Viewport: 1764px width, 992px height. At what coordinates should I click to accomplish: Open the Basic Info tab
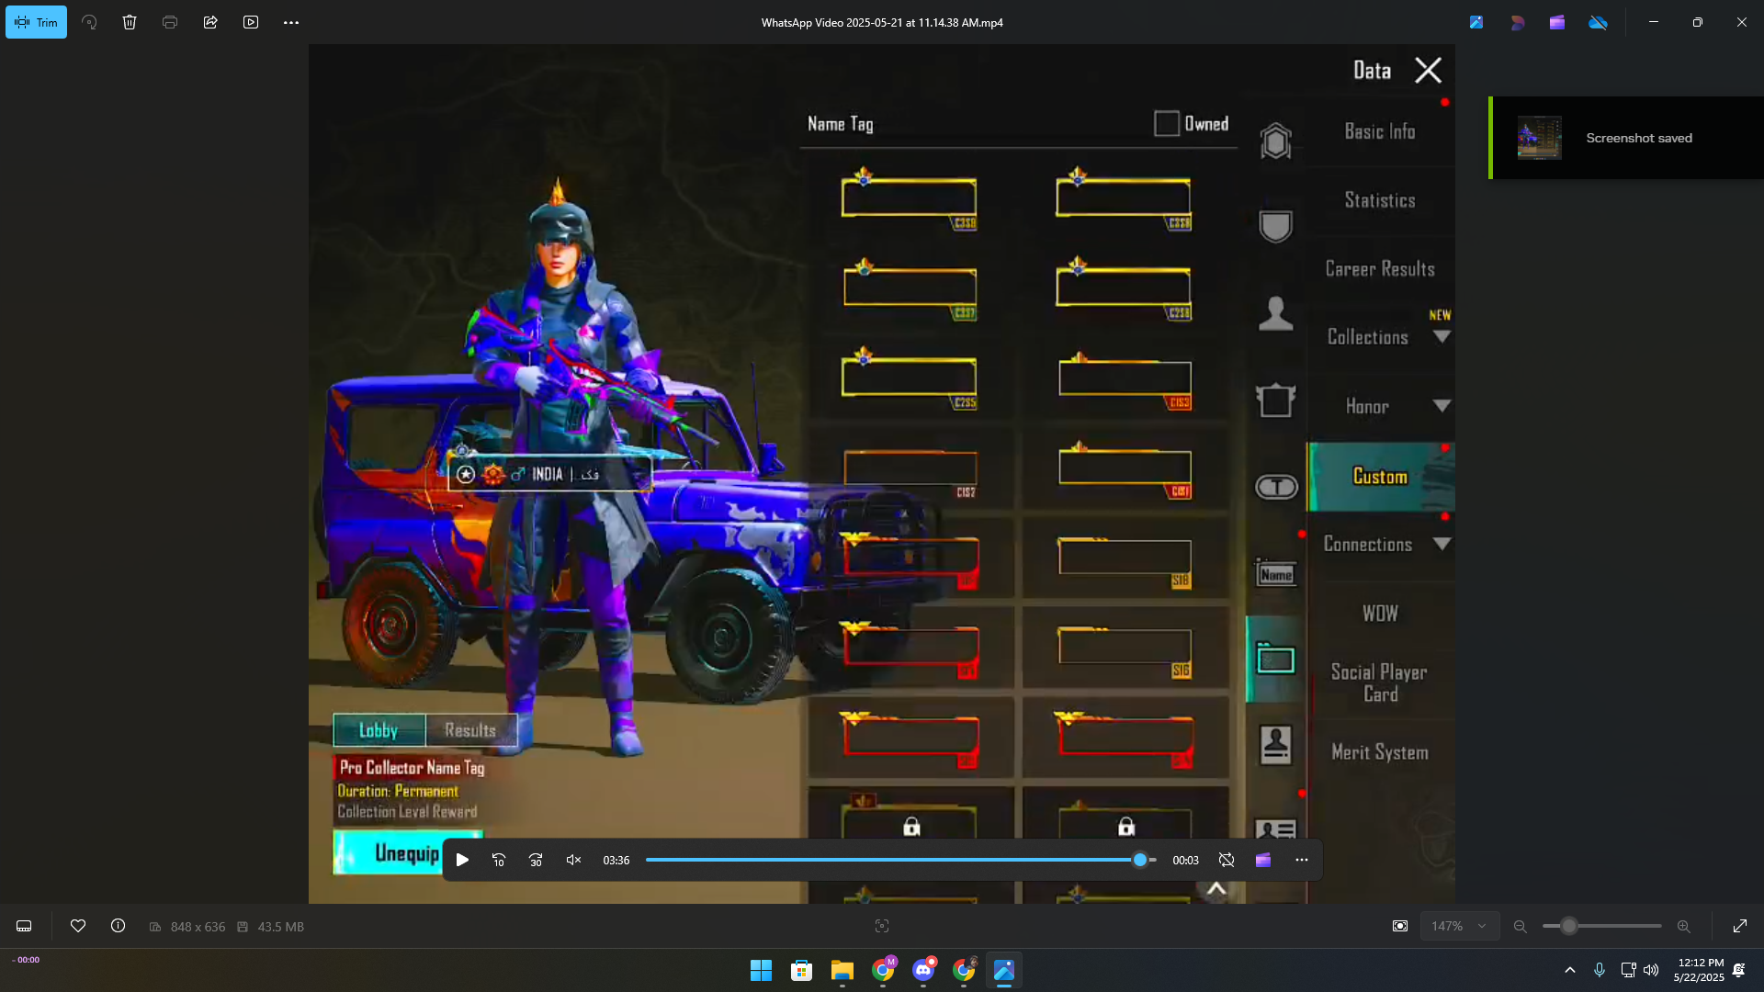pos(1380,132)
